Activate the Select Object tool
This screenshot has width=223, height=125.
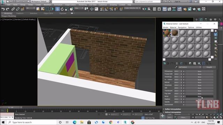(38, 9)
